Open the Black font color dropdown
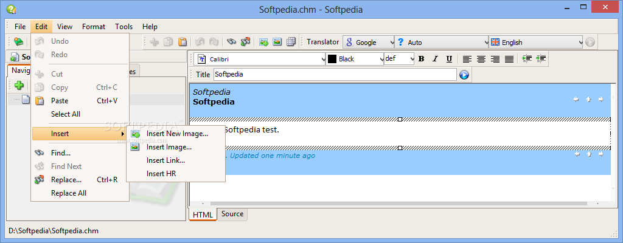Viewport: 623px width, 243px height. (x=355, y=59)
